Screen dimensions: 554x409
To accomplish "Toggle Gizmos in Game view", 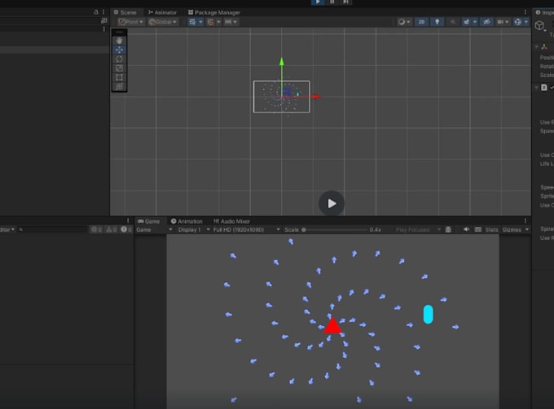I will [x=512, y=229].
